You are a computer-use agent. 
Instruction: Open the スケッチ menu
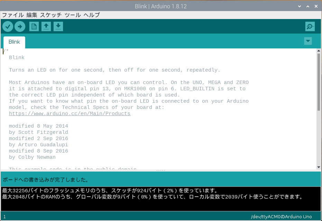51,15
